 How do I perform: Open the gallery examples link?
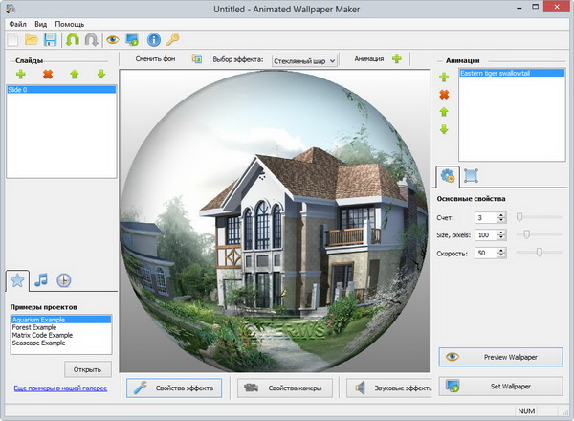click(x=61, y=388)
